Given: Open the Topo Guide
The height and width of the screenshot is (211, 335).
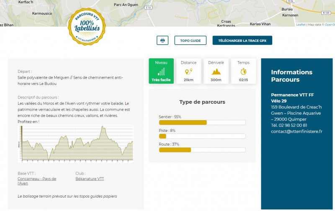Looking at the screenshot, I should pos(191,41).
